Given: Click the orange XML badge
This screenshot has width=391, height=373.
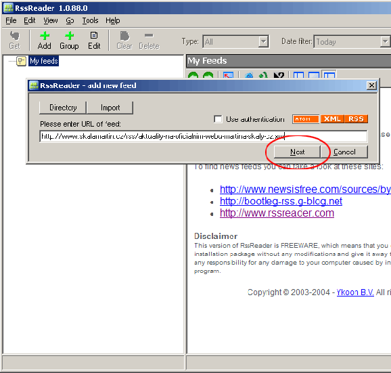Looking at the screenshot, I should [x=332, y=119].
